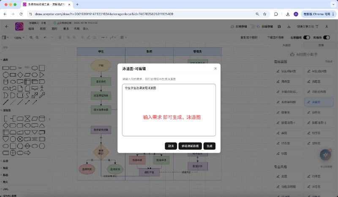The image size is (338, 197).
Task: Click 切换文字方向 text direction button
Action: pyautogui.click(x=308, y=27)
